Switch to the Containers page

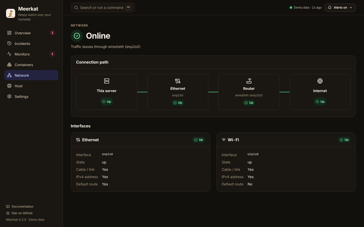pos(31,65)
